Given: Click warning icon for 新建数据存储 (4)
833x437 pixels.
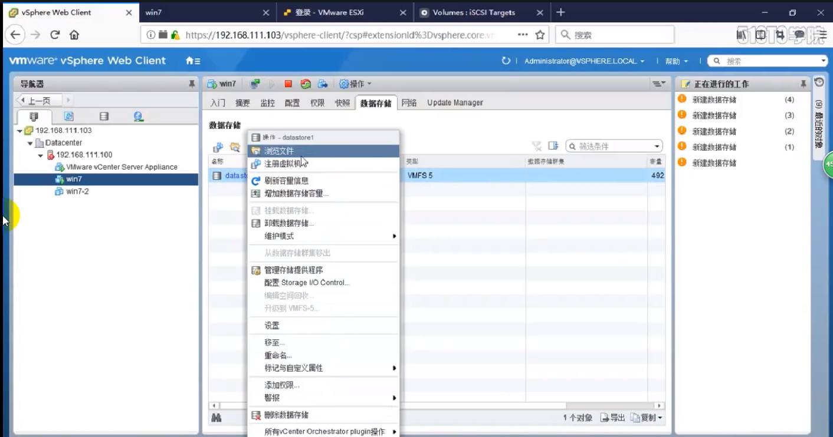Looking at the screenshot, I should [x=682, y=99].
